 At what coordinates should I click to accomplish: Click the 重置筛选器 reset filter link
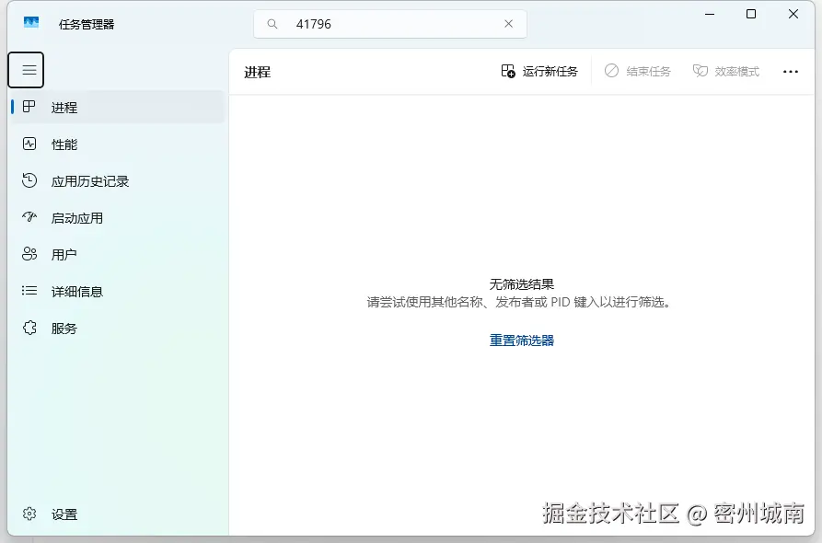(x=522, y=341)
